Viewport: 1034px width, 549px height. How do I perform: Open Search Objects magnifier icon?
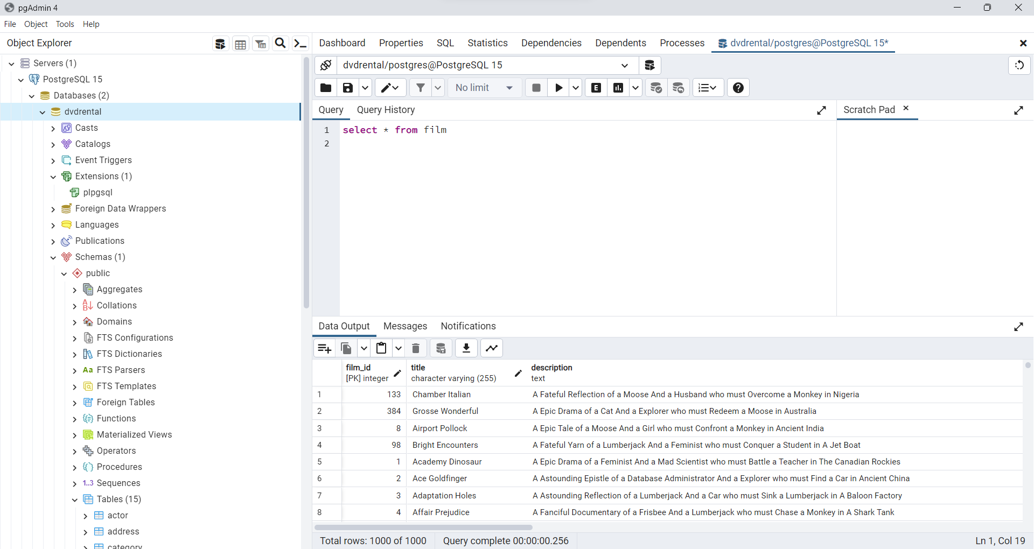(x=281, y=44)
